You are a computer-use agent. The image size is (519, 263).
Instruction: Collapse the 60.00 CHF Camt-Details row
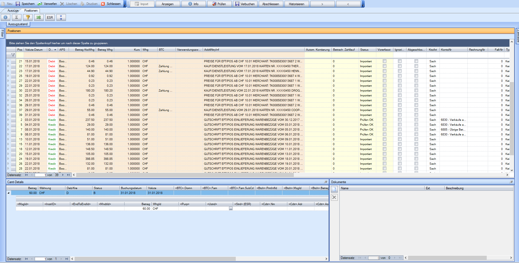(x=8, y=193)
